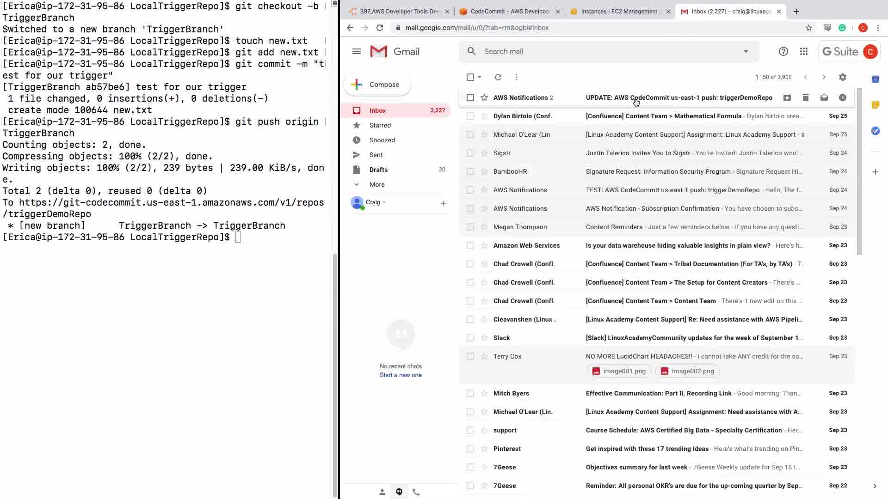Open the select-all checkbox dropdown arrow
This screenshot has height=499, width=888.
(480, 77)
